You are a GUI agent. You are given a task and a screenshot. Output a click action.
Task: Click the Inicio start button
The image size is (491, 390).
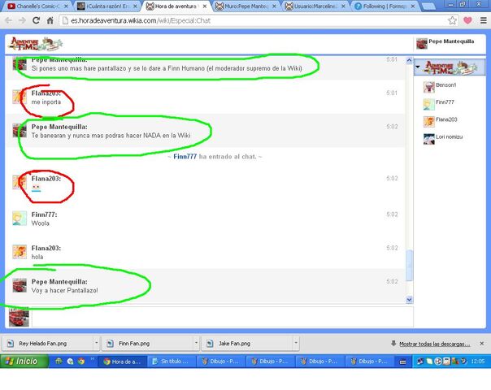tap(24, 362)
